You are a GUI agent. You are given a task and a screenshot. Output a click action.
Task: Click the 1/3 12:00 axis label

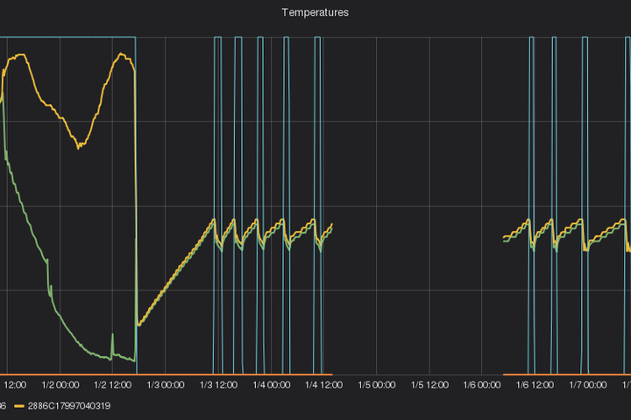218,385
